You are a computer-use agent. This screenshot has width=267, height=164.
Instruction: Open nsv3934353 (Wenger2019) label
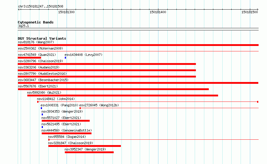(x=62, y=111)
